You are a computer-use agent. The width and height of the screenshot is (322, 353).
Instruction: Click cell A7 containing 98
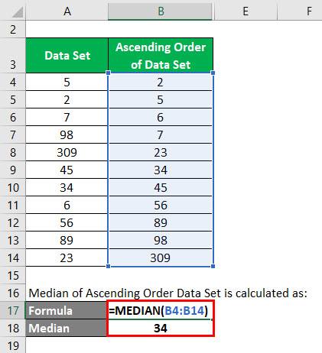pos(67,134)
